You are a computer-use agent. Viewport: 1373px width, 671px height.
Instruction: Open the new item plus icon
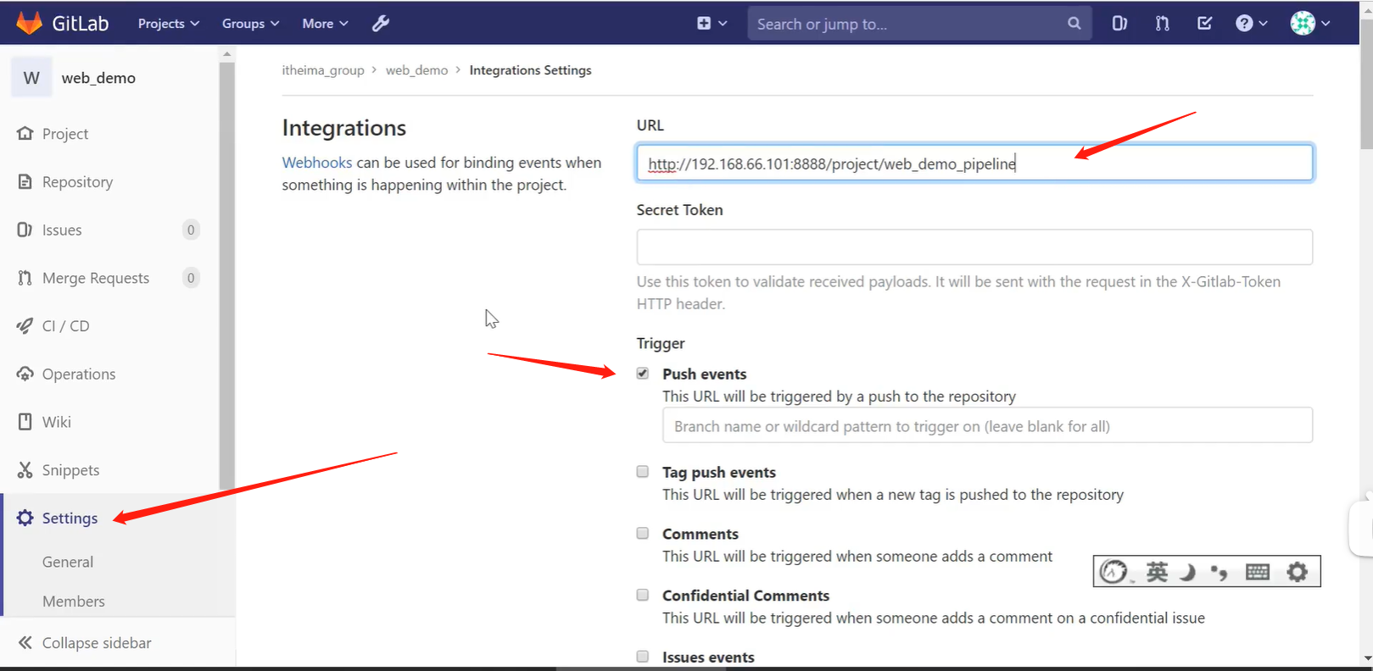click(x=704, y=24)
